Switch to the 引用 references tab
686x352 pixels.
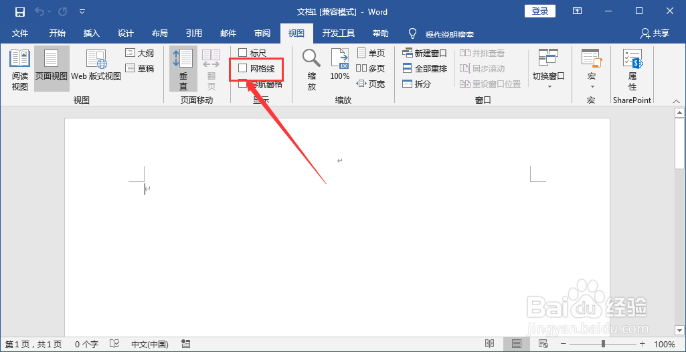(x=194, y=33)
